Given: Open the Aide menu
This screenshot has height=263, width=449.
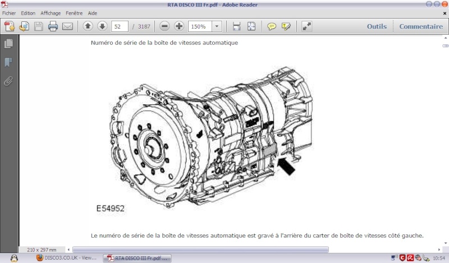Looking at the screenshot, I should 92,13.
